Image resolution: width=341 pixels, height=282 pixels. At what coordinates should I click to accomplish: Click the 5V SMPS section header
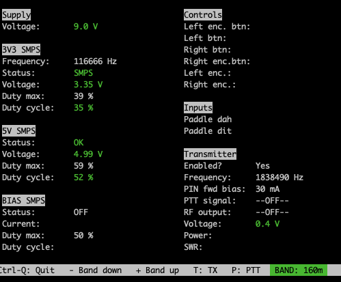click(x=18, y=131)
